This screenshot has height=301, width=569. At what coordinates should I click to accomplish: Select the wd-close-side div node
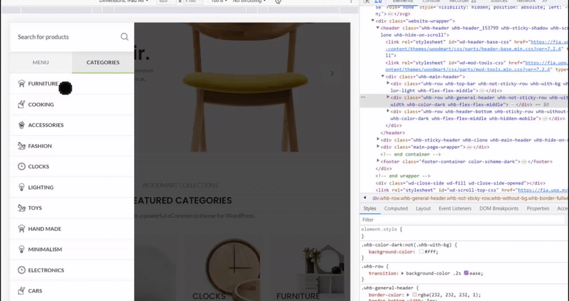(460, 183)
